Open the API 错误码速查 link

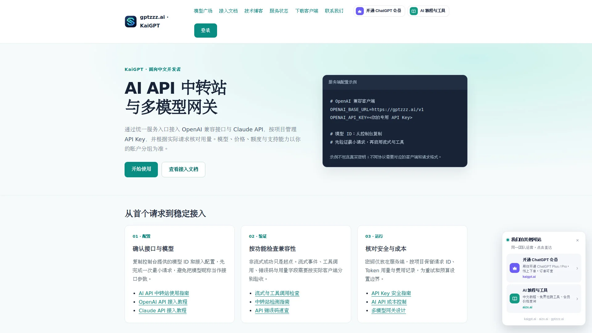pos(272,310)
